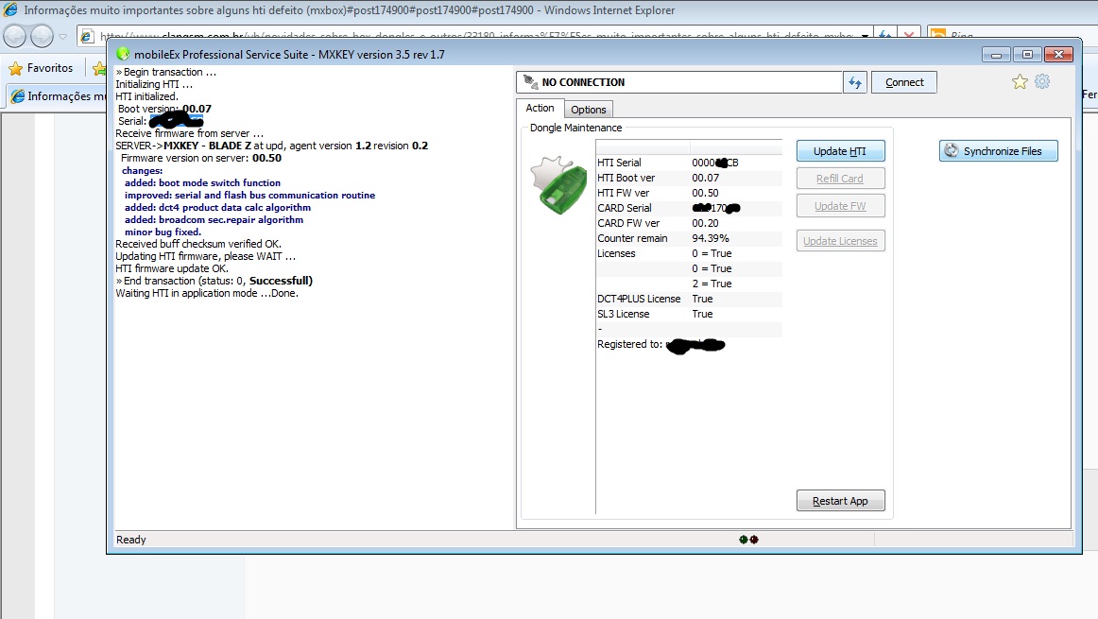Click the log line '» Begin transaction …'
The width and height of the screenshot is (1098, 619).
coord(166,72)
